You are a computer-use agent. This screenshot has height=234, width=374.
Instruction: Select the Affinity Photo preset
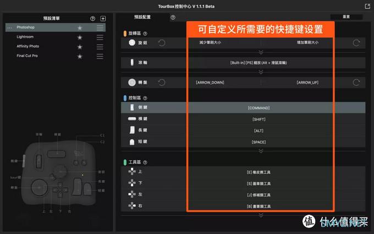point(28,46)
